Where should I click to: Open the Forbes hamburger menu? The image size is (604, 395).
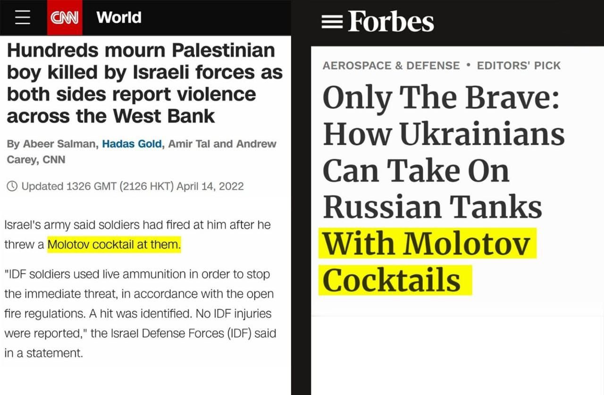[332, 21]
